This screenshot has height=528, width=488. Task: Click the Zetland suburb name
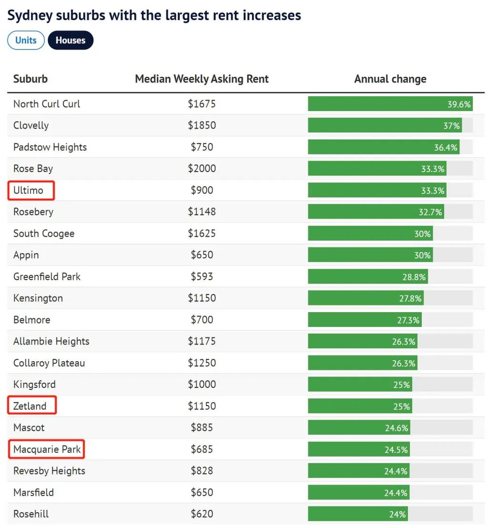click(x=30, y=406)
